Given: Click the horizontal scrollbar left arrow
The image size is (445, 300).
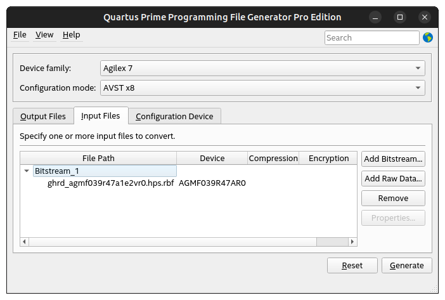Looking at the screenshot, I should click(x=24, y=242).
